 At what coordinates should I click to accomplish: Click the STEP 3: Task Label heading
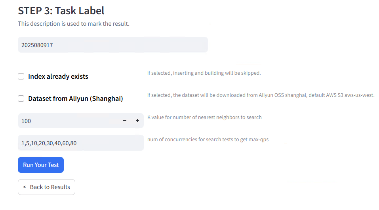pos(61,11)
